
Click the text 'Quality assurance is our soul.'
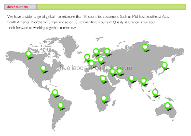134,22
